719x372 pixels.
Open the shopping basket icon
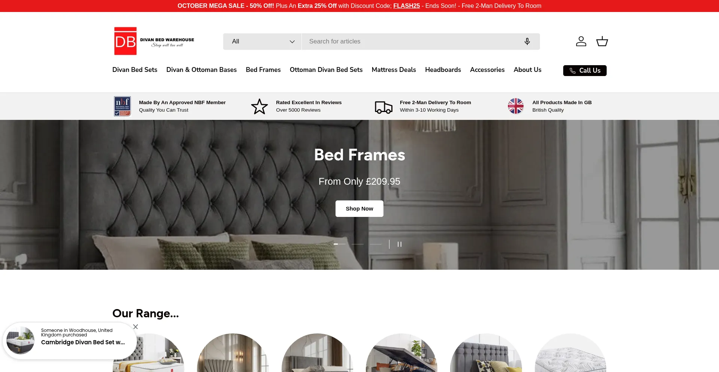(x=602, y=41)
